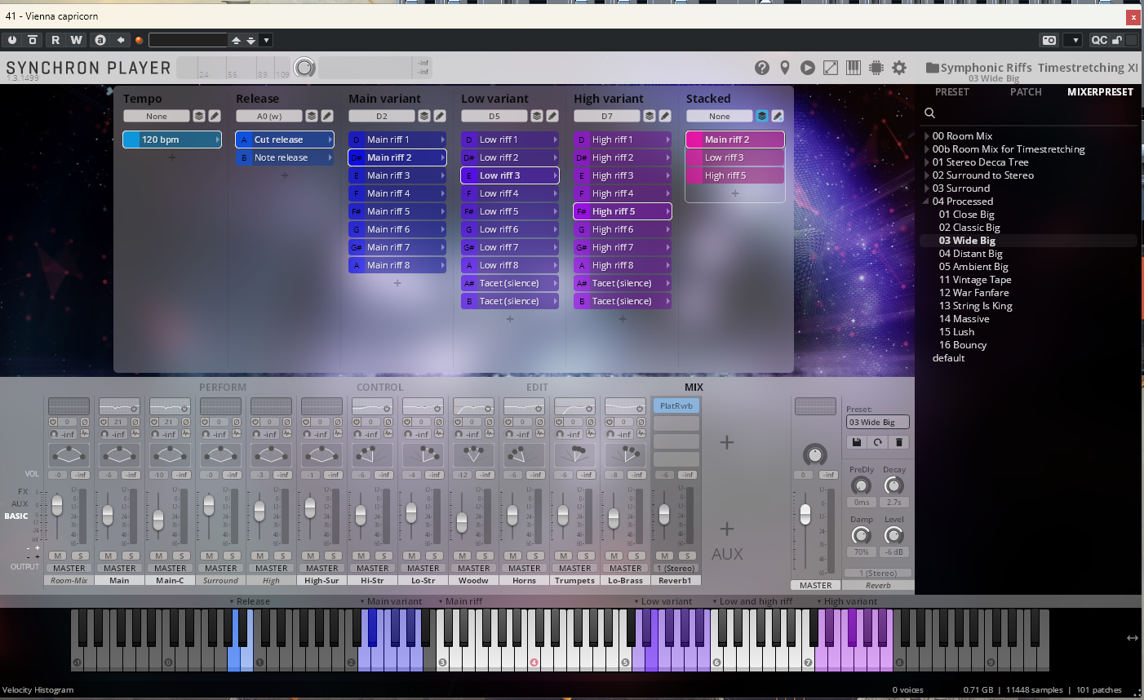The height and width of the screenshot is (700, 1144).
Task: Expand the 01 Stereo Decca Tree folder
Action: pyautogui.click(x=927, y=162)
